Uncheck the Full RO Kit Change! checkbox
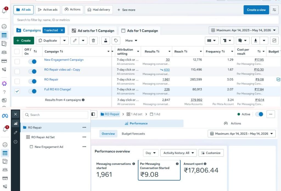This screenshot has height=191, width=281. pyautogui.click(x=17, y=91)
